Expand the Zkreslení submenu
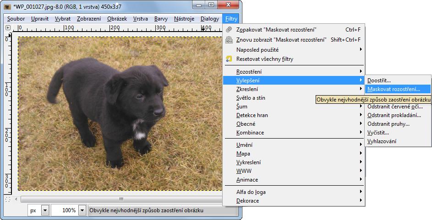The width and height of the screenshot is (432, 220). pos(294,89)
